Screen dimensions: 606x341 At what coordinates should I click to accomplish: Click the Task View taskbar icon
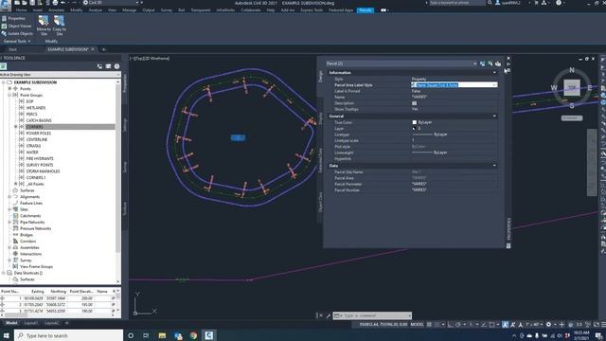(x=146, y=335)
